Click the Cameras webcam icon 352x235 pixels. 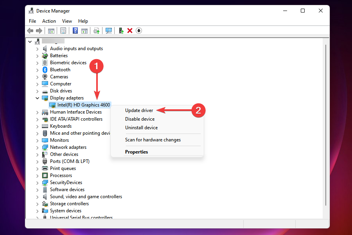(x=45, y=77)
